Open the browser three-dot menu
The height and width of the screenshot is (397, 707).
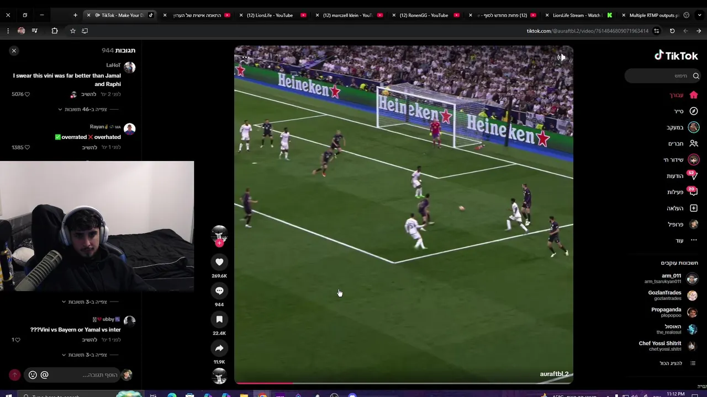8,31
